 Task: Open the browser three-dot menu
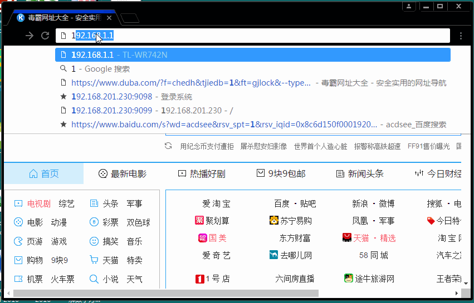(461, 36)
